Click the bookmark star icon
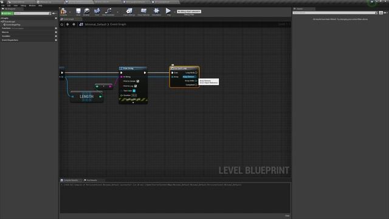Screen dimensions: 389x219 tap(62, 24)
